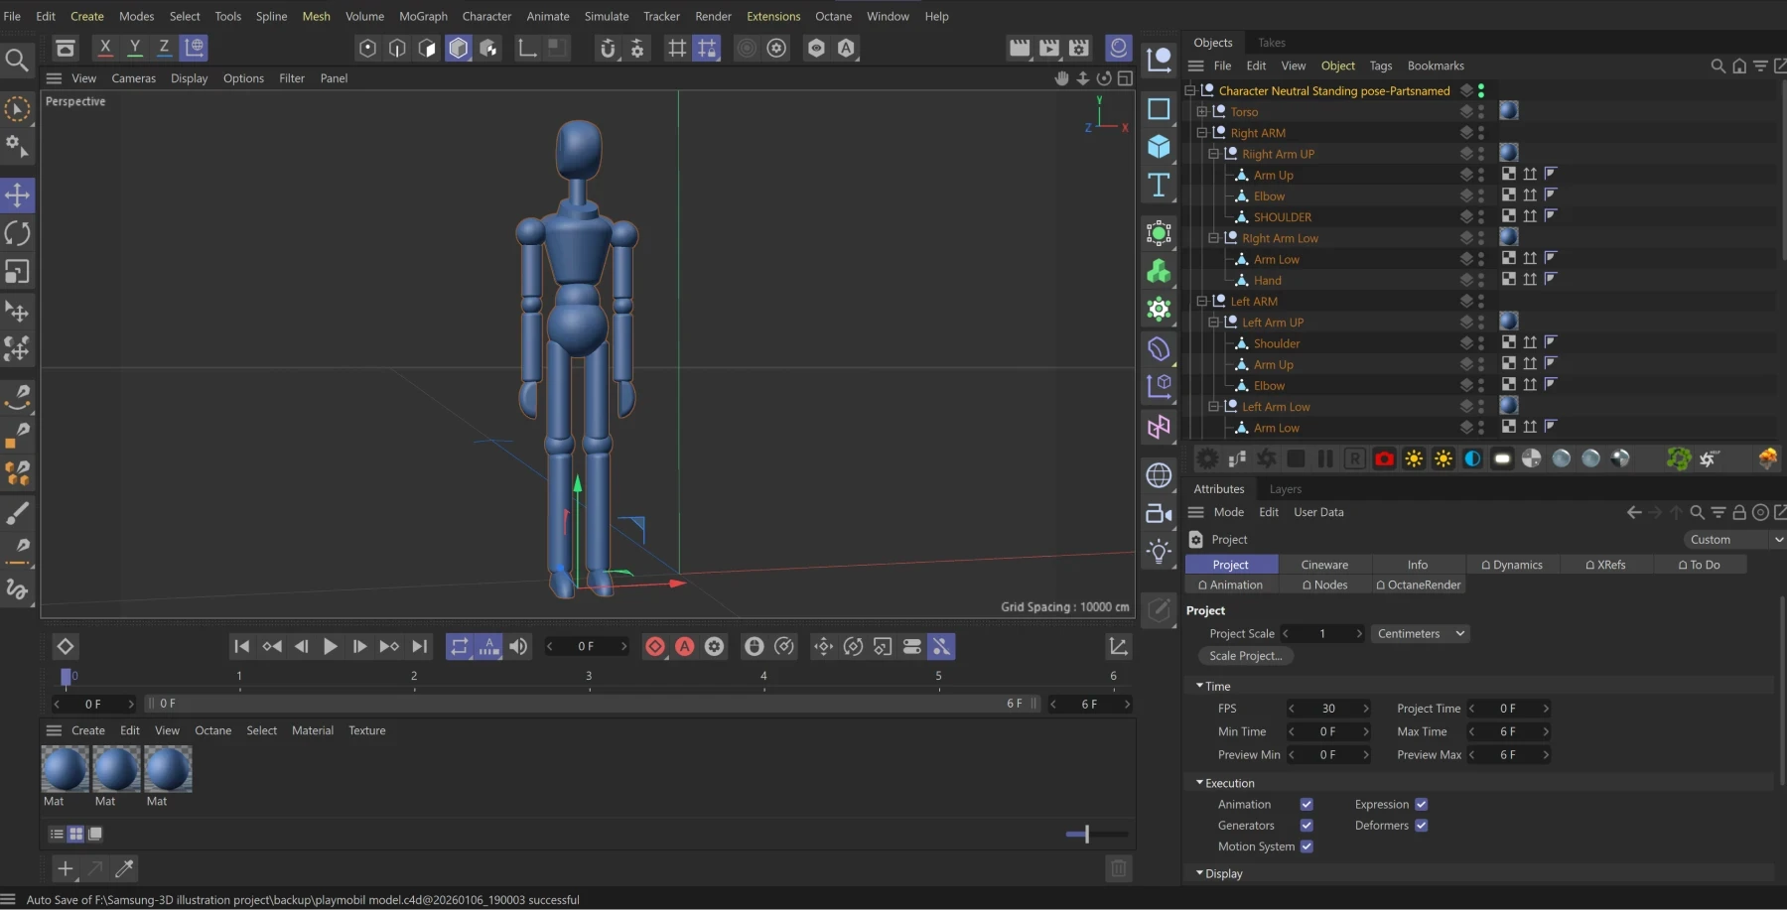Uncheck the Animation execution checkbox
The image size is (1787, 910).
pos(1306,805)
